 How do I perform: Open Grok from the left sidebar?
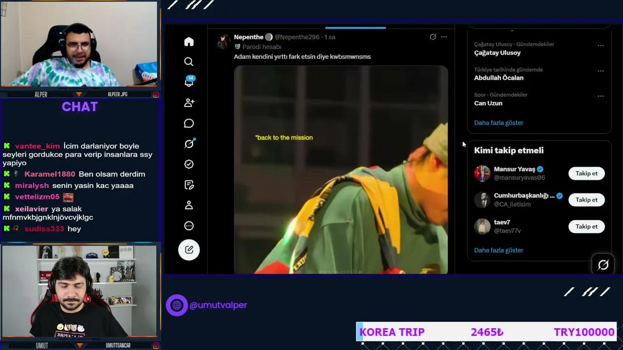pos(189,144)
